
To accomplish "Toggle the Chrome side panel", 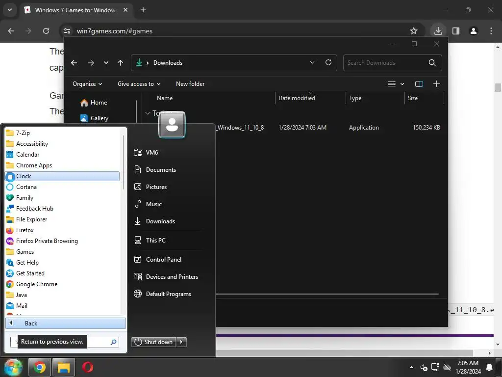I will [456, 31].
